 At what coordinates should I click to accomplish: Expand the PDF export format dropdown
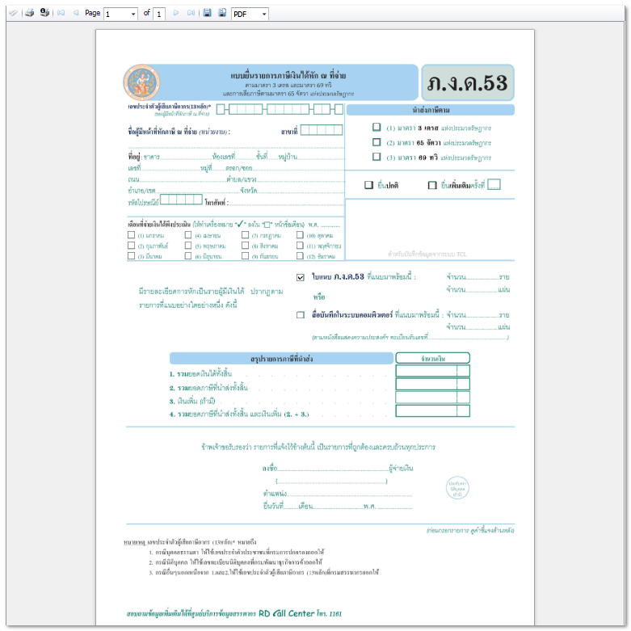coord(264,15)
